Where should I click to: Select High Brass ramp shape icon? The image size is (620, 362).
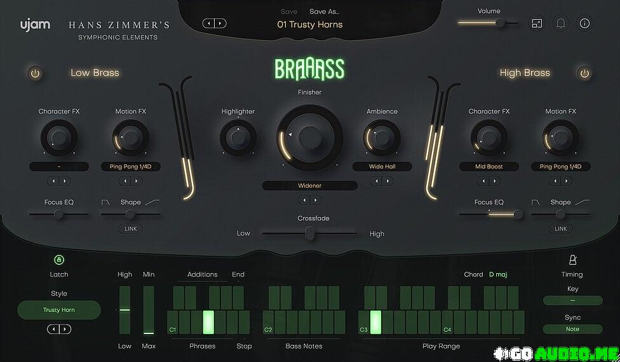pyautogui.click(x=581, y=202)
